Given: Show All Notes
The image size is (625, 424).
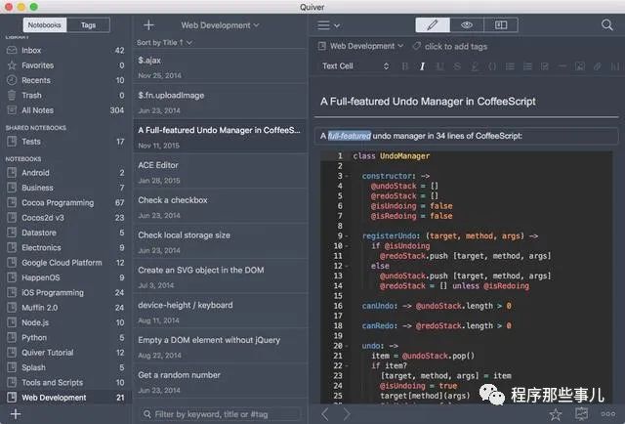Looking at the screenshot, I should coord(65,110).
